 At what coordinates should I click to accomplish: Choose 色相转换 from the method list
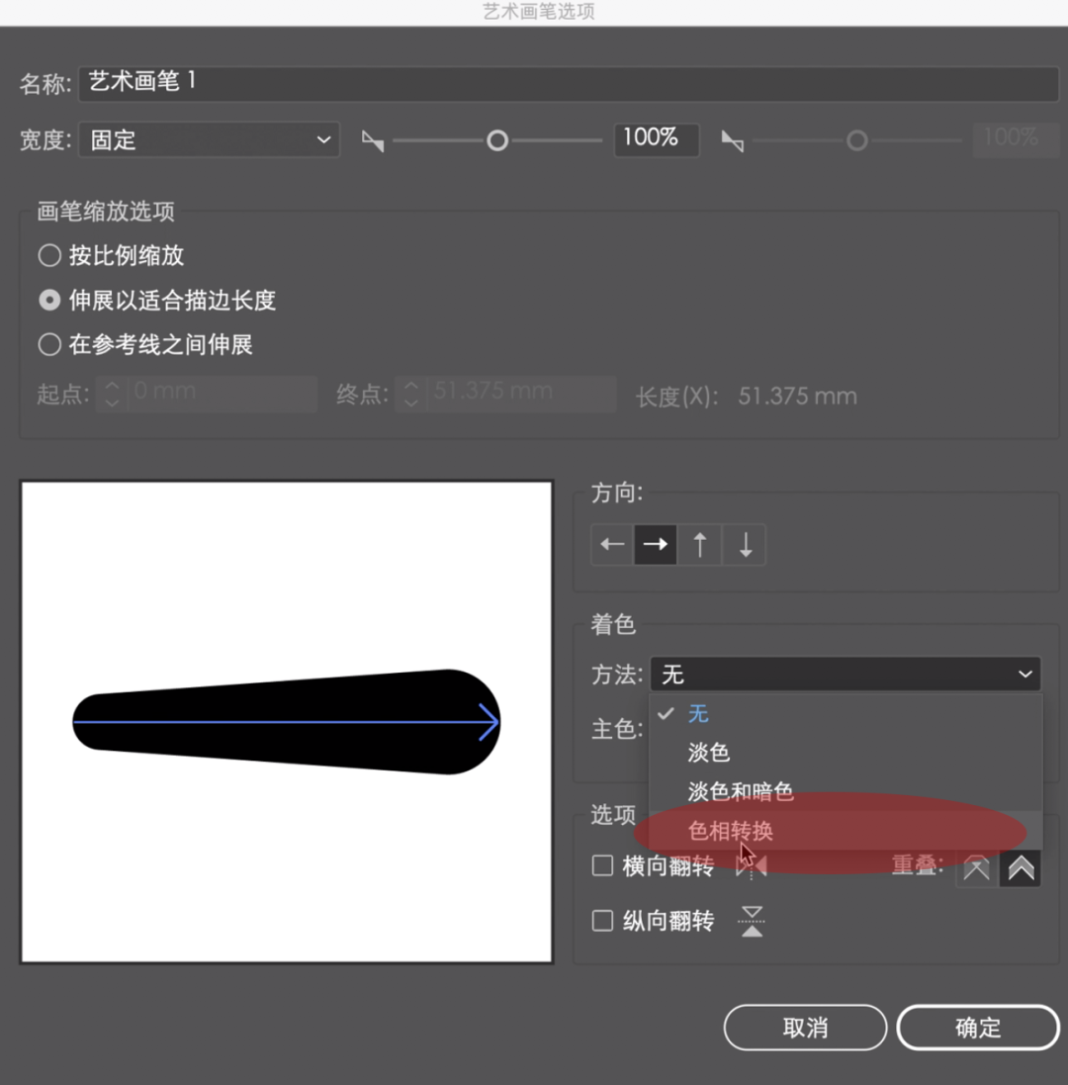[x=731, y=831]
